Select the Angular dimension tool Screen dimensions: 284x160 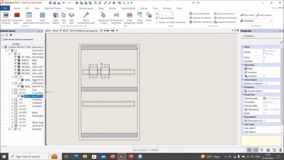225,22
